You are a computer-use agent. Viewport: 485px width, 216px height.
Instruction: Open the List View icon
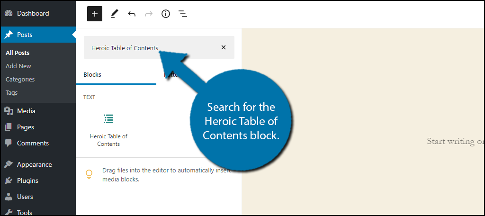coord(182,14)
